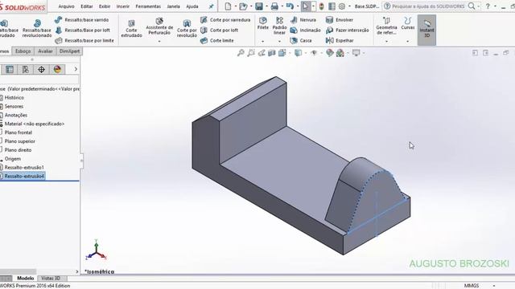Open the DimXpertManager crosshair tab

click(x=41, y=69)
